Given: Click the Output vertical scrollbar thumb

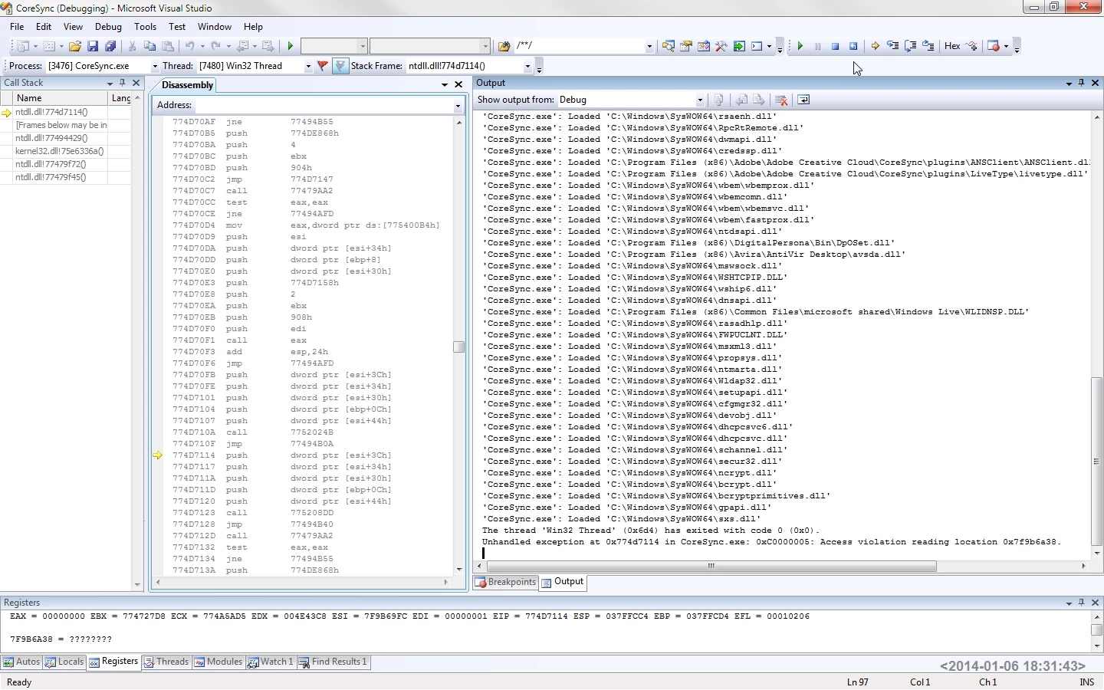Looking at the screenshot, I should [1097, 461].
